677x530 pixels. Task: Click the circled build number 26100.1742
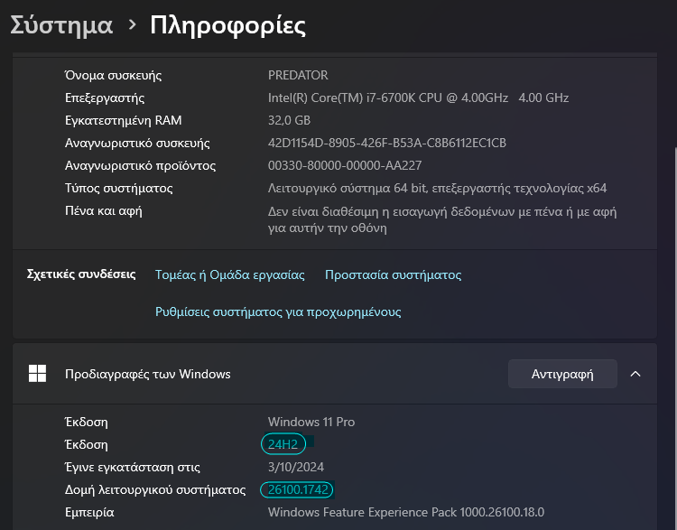297,489
